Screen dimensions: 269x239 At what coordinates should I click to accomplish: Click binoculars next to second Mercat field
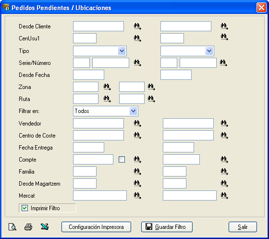[224, 196]
